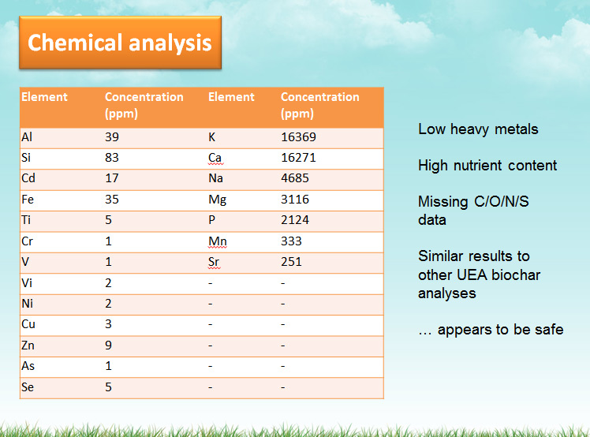Click the value 39 in the Al row

(112, 137)
